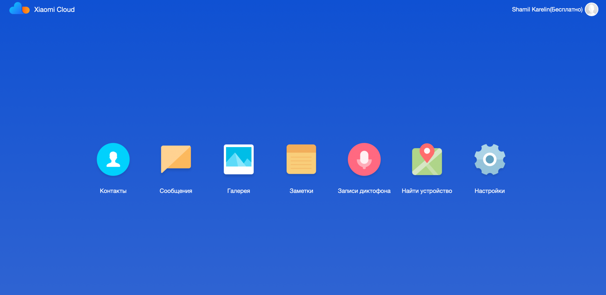Click the Записи диктофона label
The width and height of the screenshot is (606, 295).
364,191
